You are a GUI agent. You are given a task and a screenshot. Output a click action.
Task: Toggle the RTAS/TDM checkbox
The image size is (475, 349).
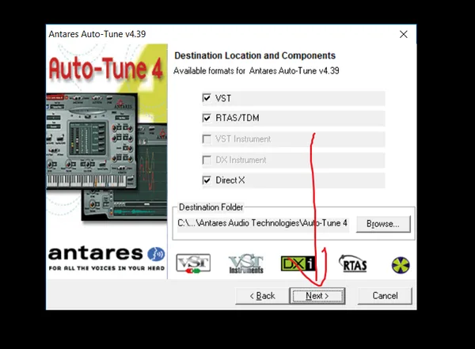pyautogui.click(x=207, y=118)
